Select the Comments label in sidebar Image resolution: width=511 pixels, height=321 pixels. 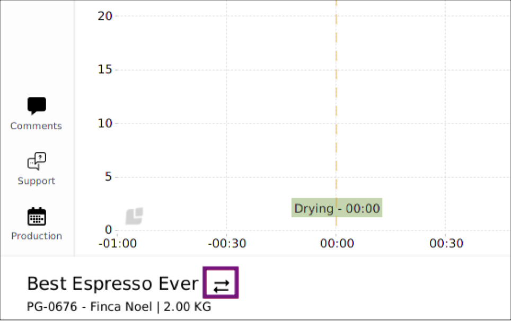(36, 126)
